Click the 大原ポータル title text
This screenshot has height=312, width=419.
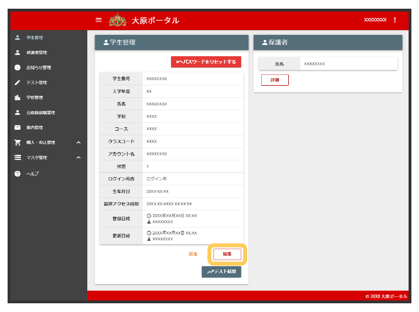[156, 20]
